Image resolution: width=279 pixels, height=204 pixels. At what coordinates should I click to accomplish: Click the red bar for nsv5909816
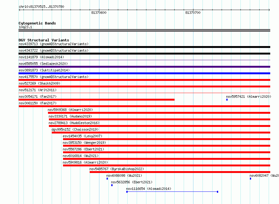click(x=166, y=165)
